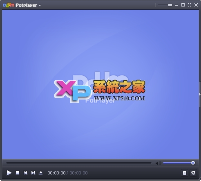Minimize the Potplayer window
Screen dimensions: 201x181
(176, 5)
